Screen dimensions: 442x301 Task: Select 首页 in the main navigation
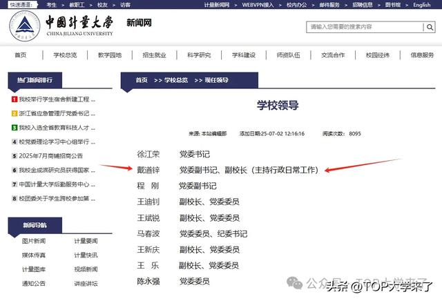point(21,55)
